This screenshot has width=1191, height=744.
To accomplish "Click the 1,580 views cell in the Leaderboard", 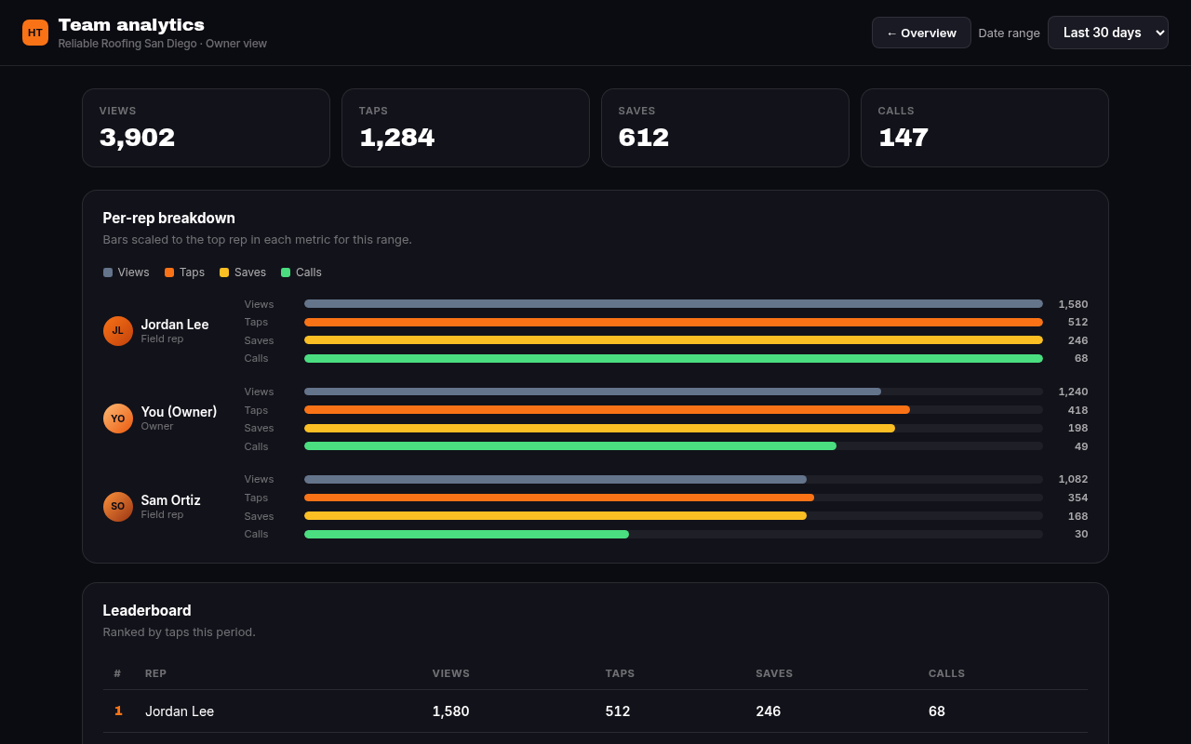I will coord(450,711).
